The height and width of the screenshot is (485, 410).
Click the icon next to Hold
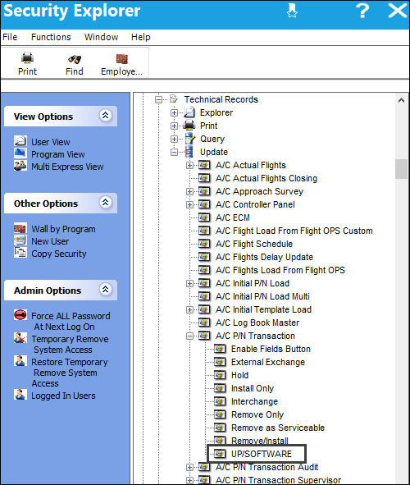click(x=220, y=375)
